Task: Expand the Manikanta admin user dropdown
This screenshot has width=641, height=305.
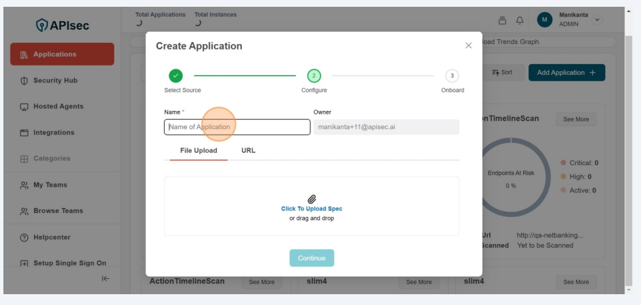Action: point(597,20)
